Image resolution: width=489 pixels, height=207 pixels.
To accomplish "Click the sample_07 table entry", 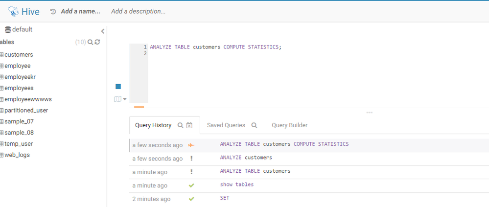I will coord(19,121).
